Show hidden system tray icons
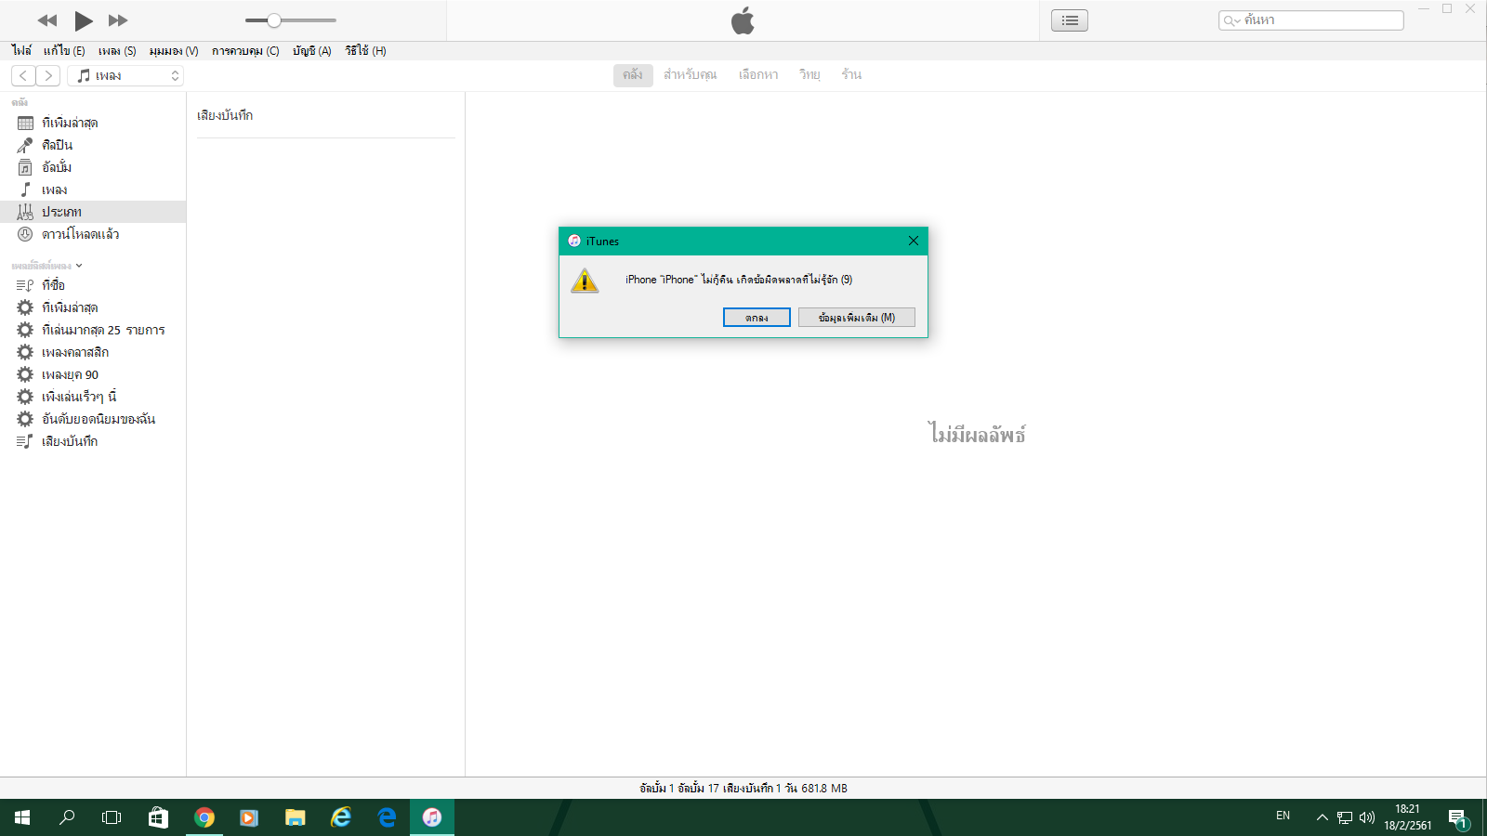 [x=1322, y=817]
